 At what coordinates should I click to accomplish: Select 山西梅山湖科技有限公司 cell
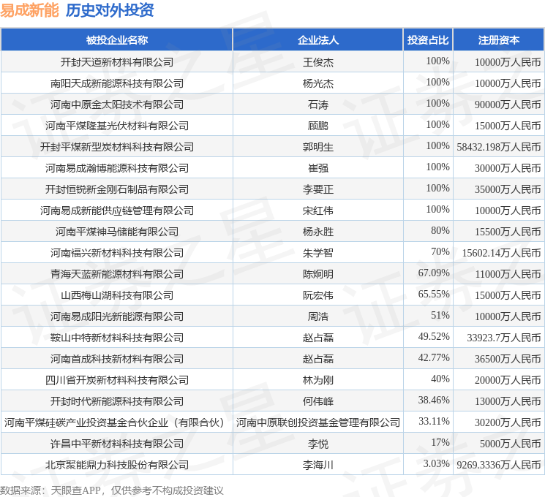117,295
